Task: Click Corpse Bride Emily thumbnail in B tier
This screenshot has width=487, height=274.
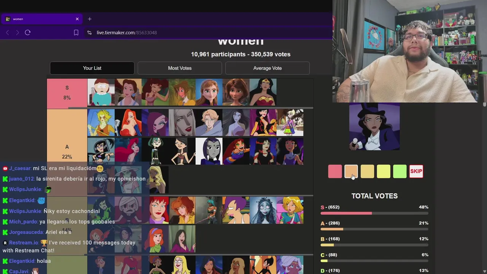Action: pos(263,210)
